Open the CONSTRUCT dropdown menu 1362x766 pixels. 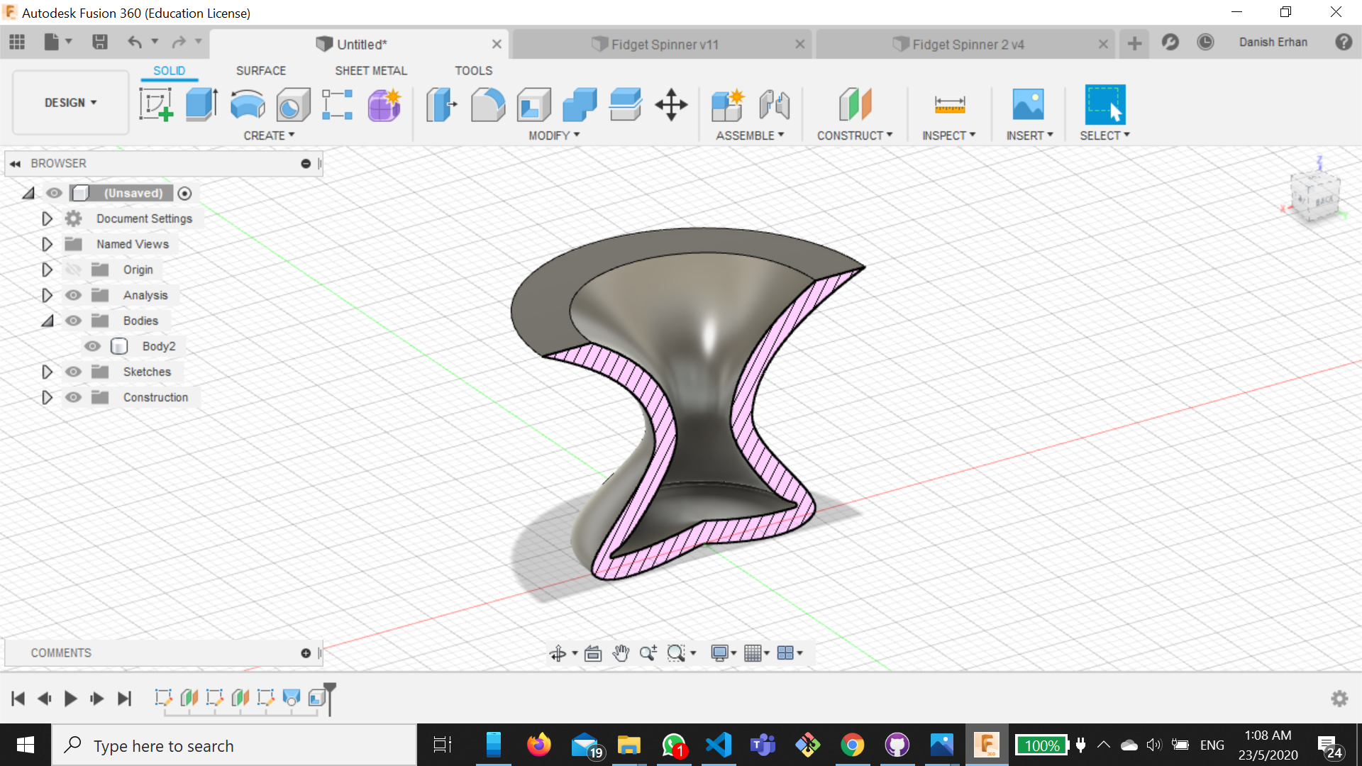(x=855, y=135)
